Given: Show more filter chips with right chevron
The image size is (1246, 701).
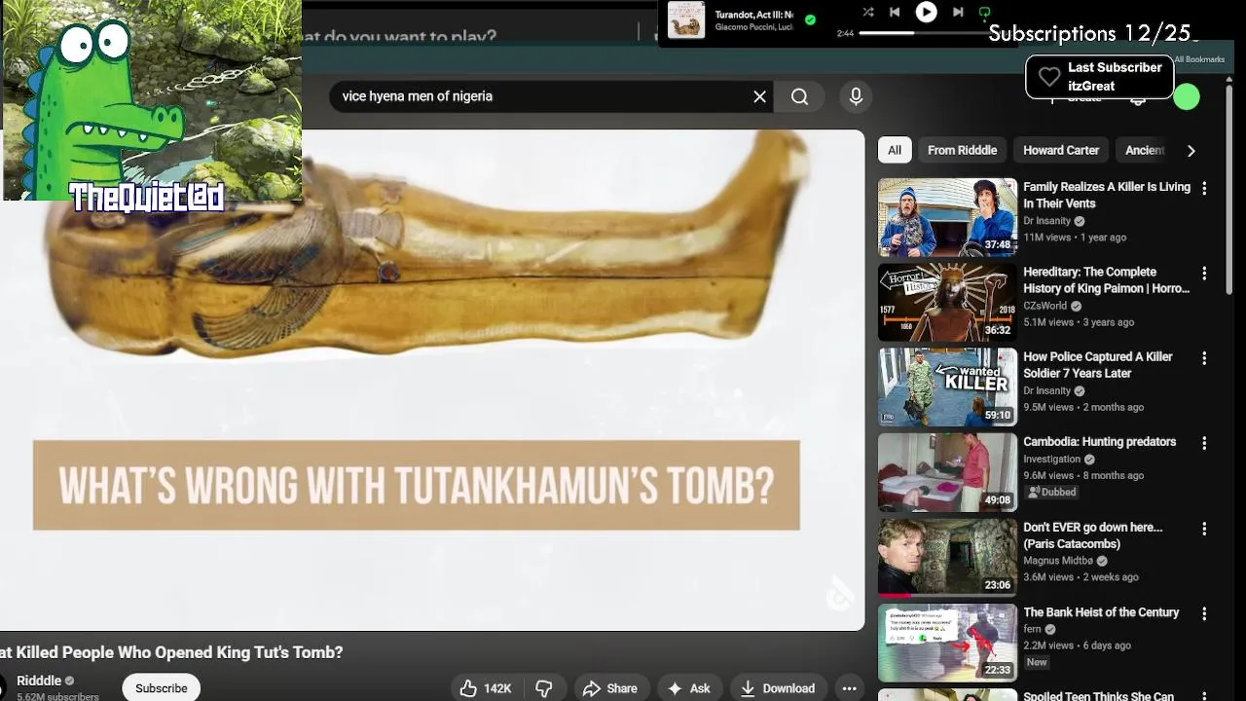Looking at the screenshot, I should 1191,150.
